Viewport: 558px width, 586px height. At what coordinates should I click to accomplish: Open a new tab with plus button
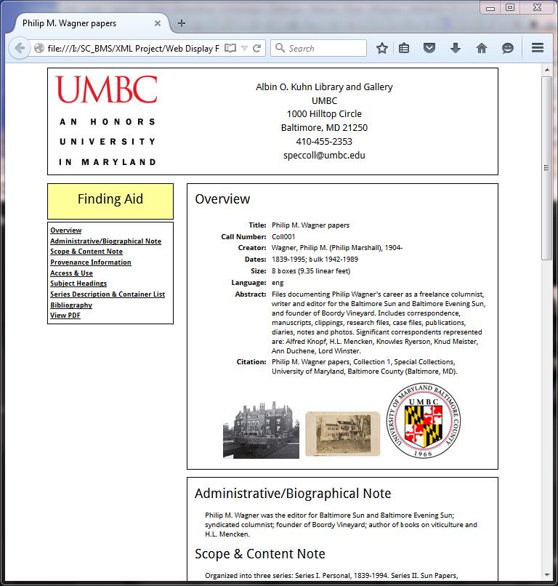182,23
